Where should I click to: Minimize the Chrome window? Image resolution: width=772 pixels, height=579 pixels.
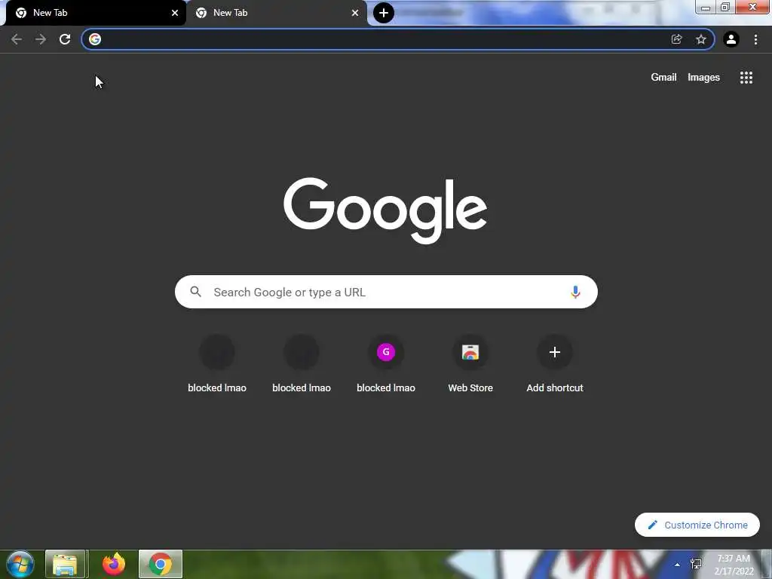pos(705,8)
